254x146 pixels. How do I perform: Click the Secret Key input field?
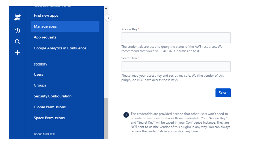(176, 67)
